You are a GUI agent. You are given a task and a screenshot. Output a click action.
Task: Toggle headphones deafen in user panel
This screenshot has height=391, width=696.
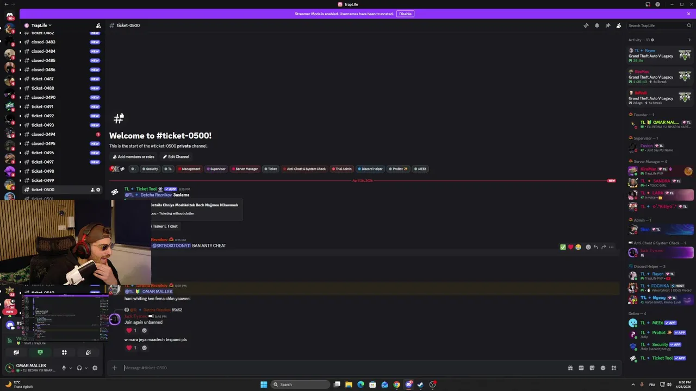tap(79, 368)
